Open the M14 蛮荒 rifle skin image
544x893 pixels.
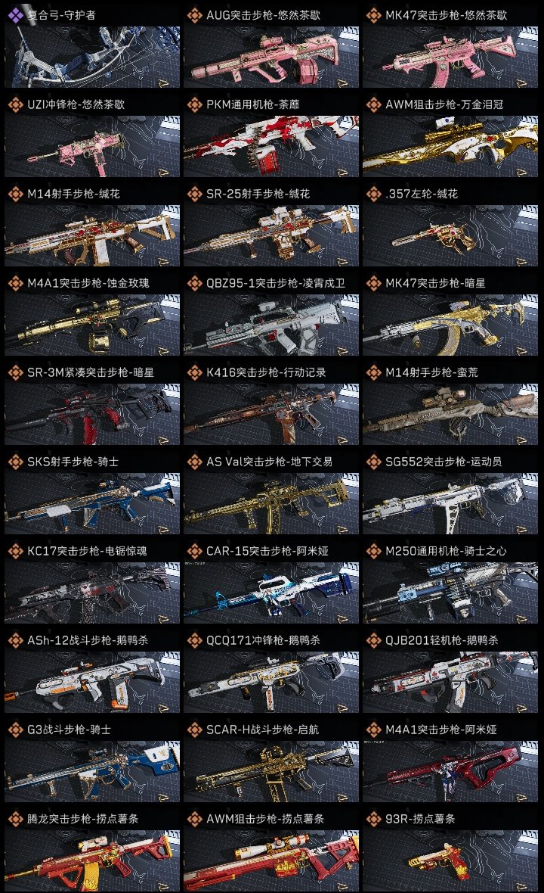click(x=450, y=414)
